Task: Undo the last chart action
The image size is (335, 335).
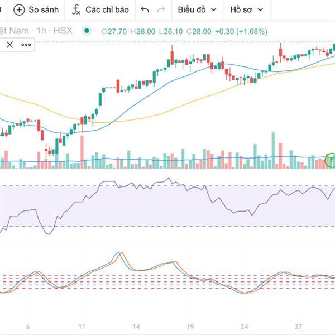Action: [145, 9]
